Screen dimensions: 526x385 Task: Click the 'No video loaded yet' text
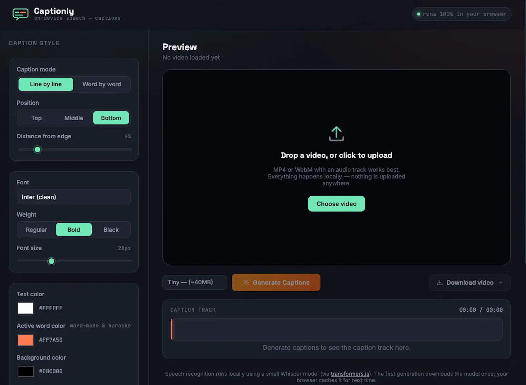tap(191, 57)
